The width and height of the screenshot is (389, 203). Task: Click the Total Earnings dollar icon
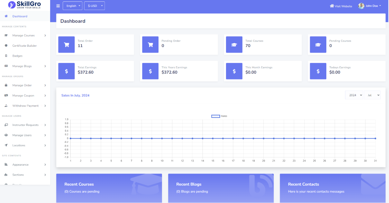click(x=66, y=71)
